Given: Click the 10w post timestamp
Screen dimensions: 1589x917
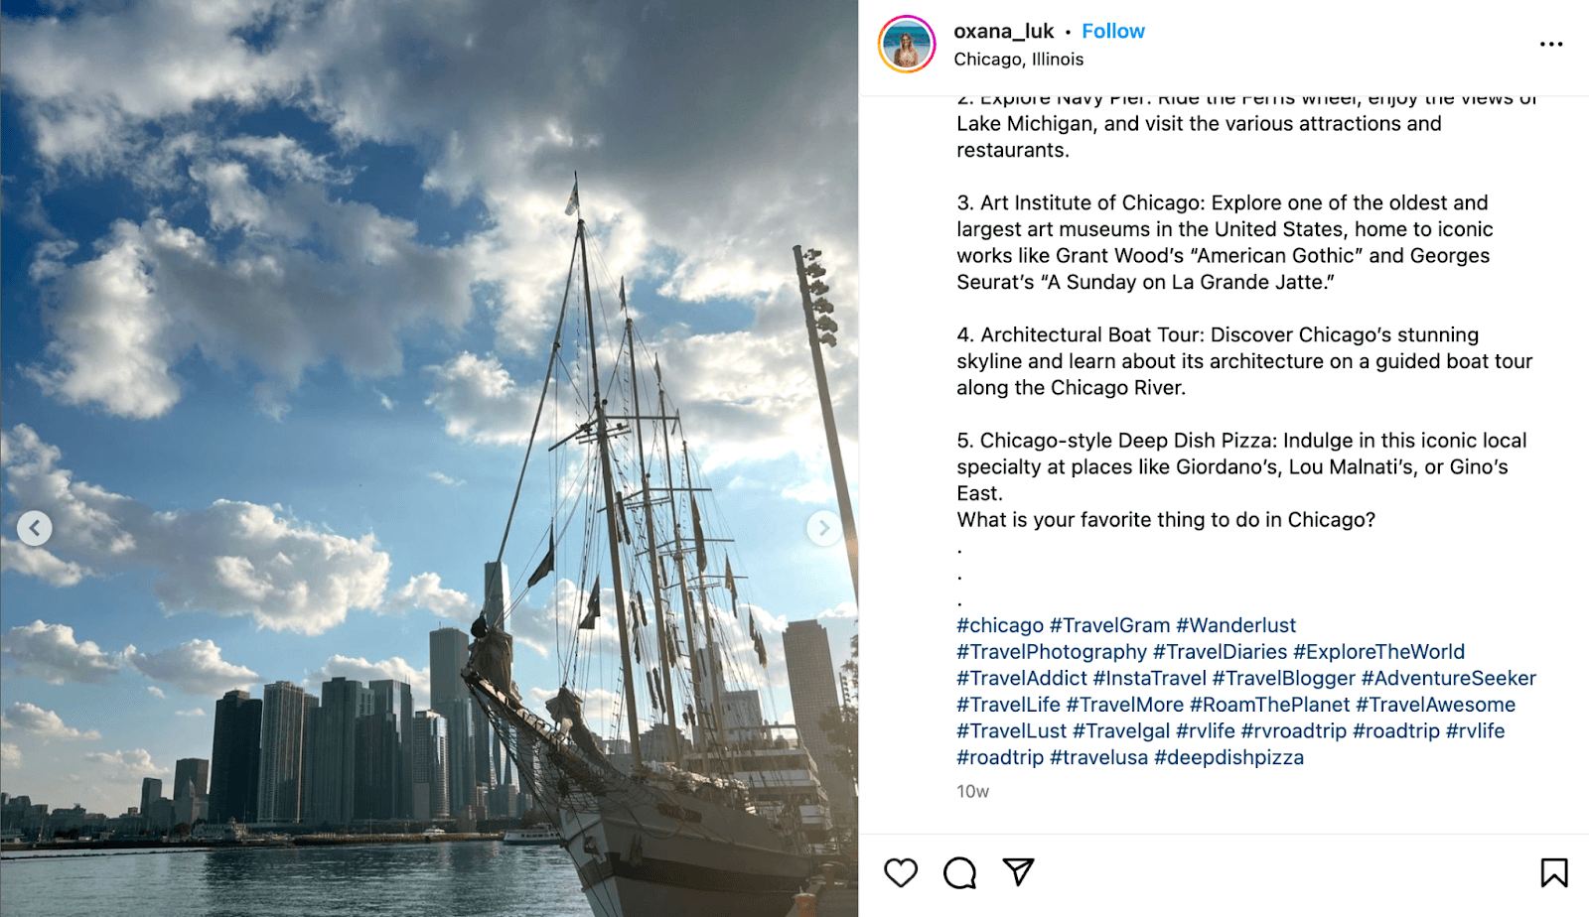Looking at the screenshot, I should pos(972,792).
